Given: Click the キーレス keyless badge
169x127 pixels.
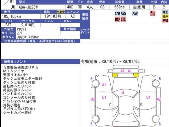Looking at the screenshot, I should [153, 13].
